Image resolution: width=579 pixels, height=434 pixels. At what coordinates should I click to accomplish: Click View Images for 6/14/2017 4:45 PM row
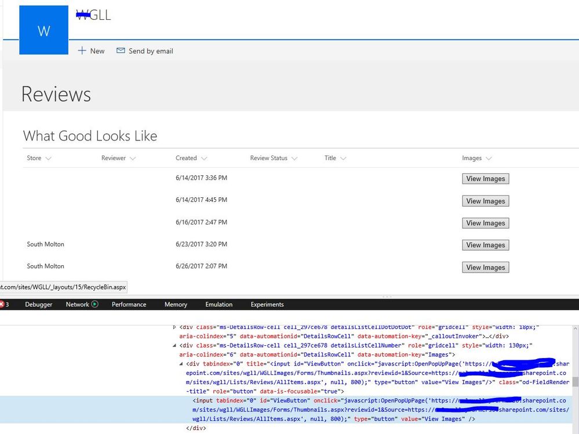(x=486, y=201)
